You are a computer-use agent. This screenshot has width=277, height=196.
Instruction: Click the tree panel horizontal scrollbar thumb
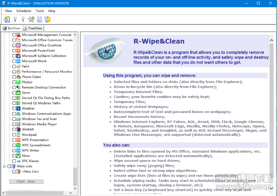coord(34,193)
